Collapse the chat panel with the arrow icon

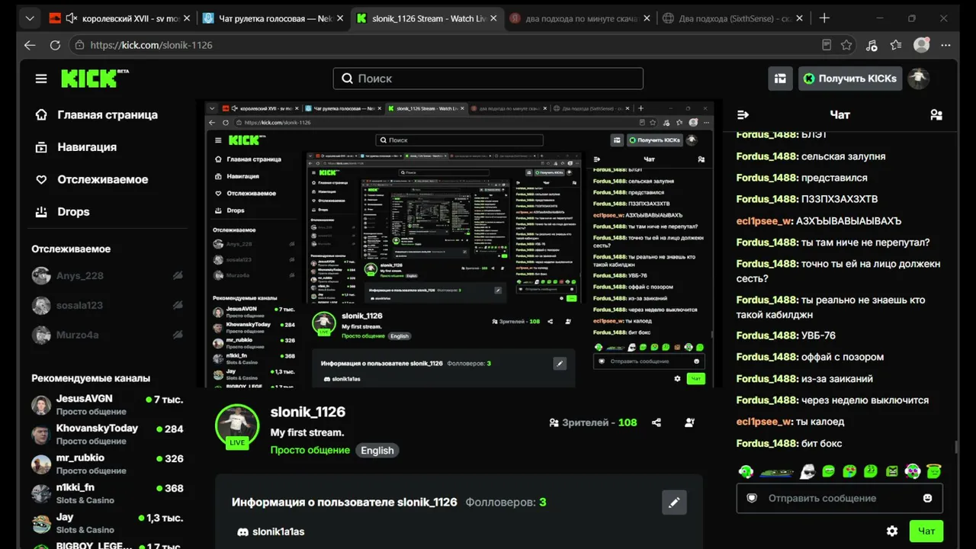pyautogui.click(x=743, y=114)
